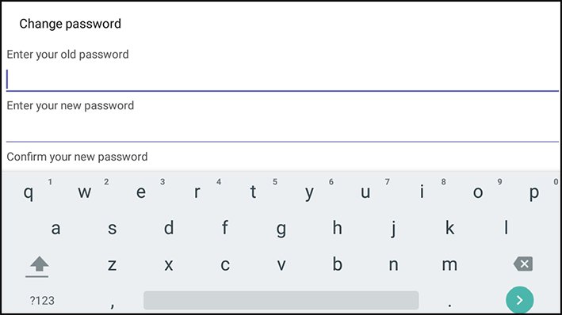Tap the q key
The image size is (562, 315).
[x=29, y=192]
